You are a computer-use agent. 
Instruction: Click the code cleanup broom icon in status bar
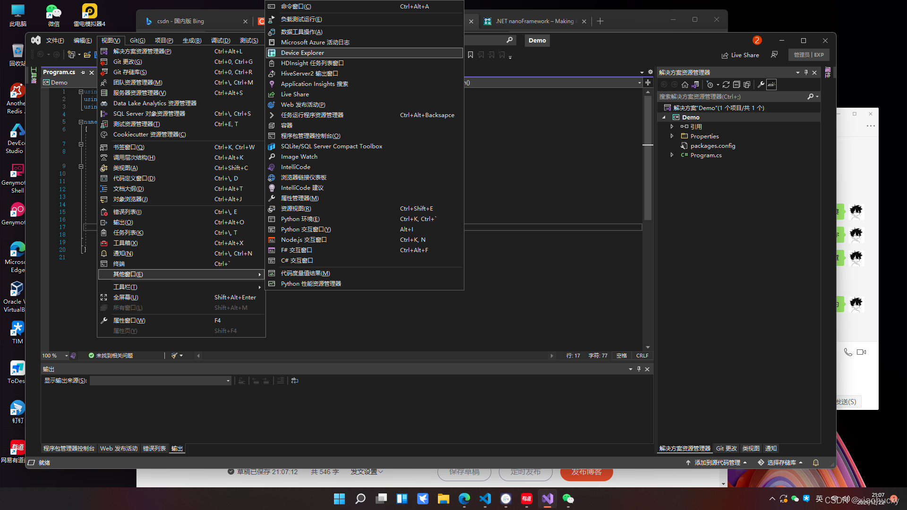(x=175, y=355)
